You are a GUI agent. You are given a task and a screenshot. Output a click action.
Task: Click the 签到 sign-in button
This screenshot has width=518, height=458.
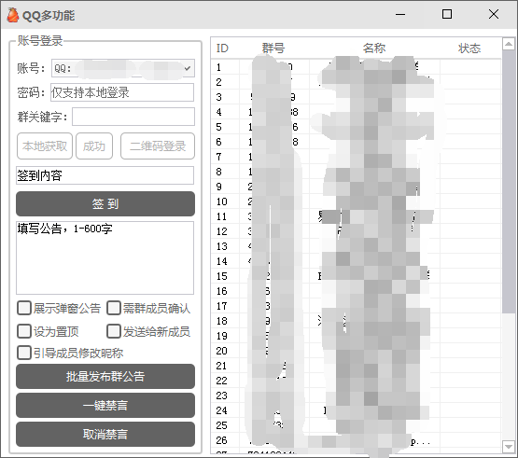[x=105, y=203]
